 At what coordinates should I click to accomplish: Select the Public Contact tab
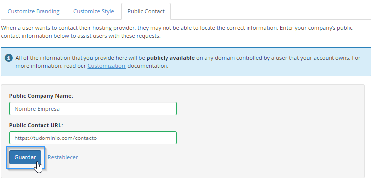[146, 11]
